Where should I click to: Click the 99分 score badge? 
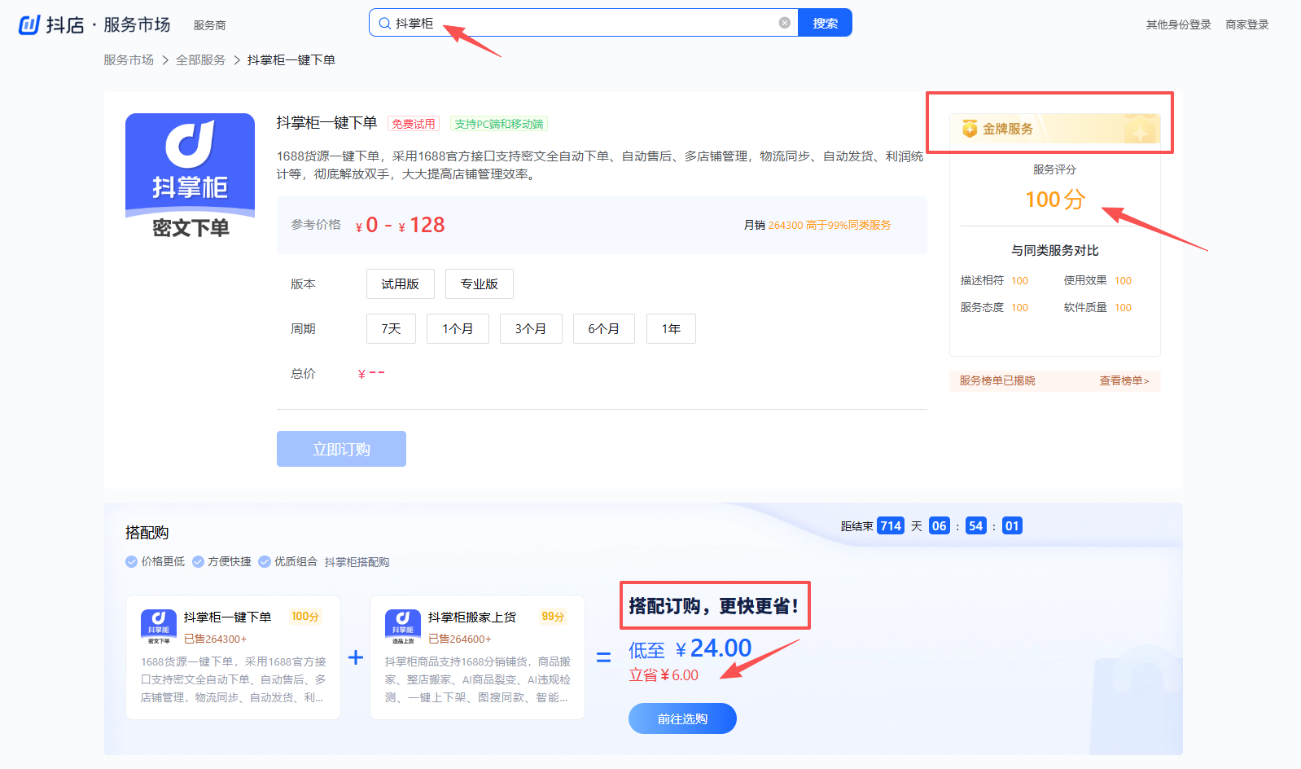point(553,617)
